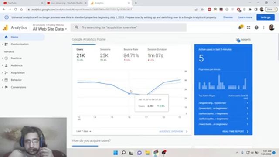Click the Customization dashboard icon

6,44
